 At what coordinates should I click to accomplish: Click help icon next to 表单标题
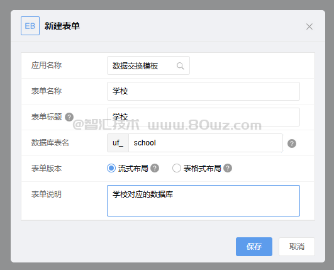click(x=69, y=117)
